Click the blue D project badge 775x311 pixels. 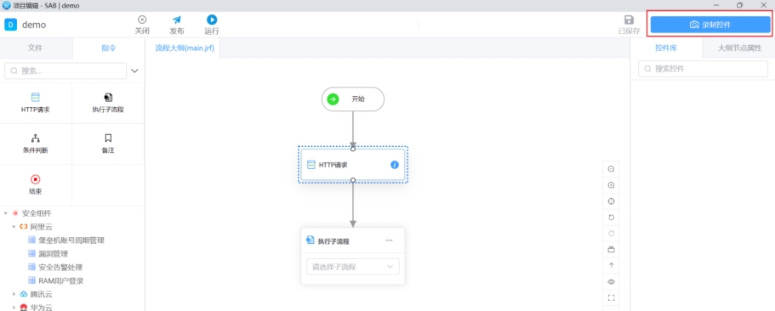[11, 25]
